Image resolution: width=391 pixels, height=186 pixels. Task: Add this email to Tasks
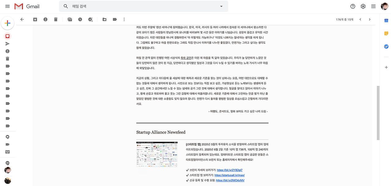90,19
